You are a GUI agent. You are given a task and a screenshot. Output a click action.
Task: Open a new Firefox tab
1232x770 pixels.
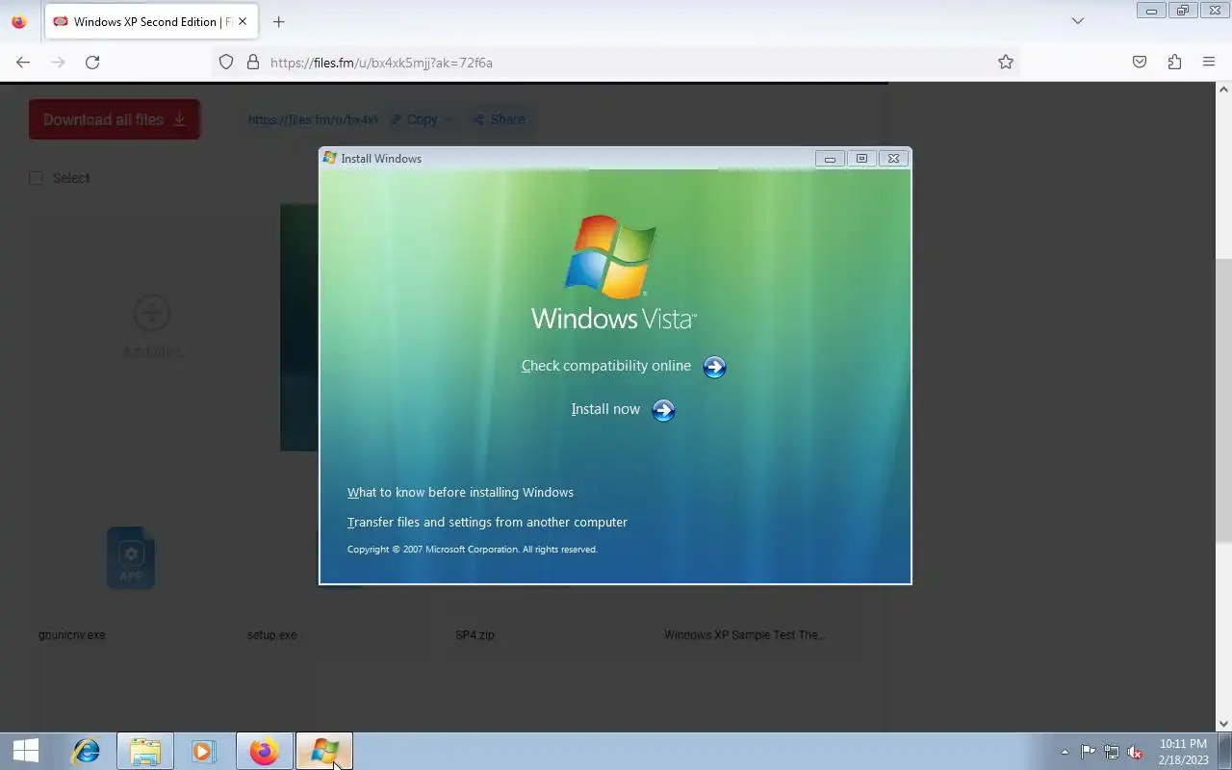[278, 21]
